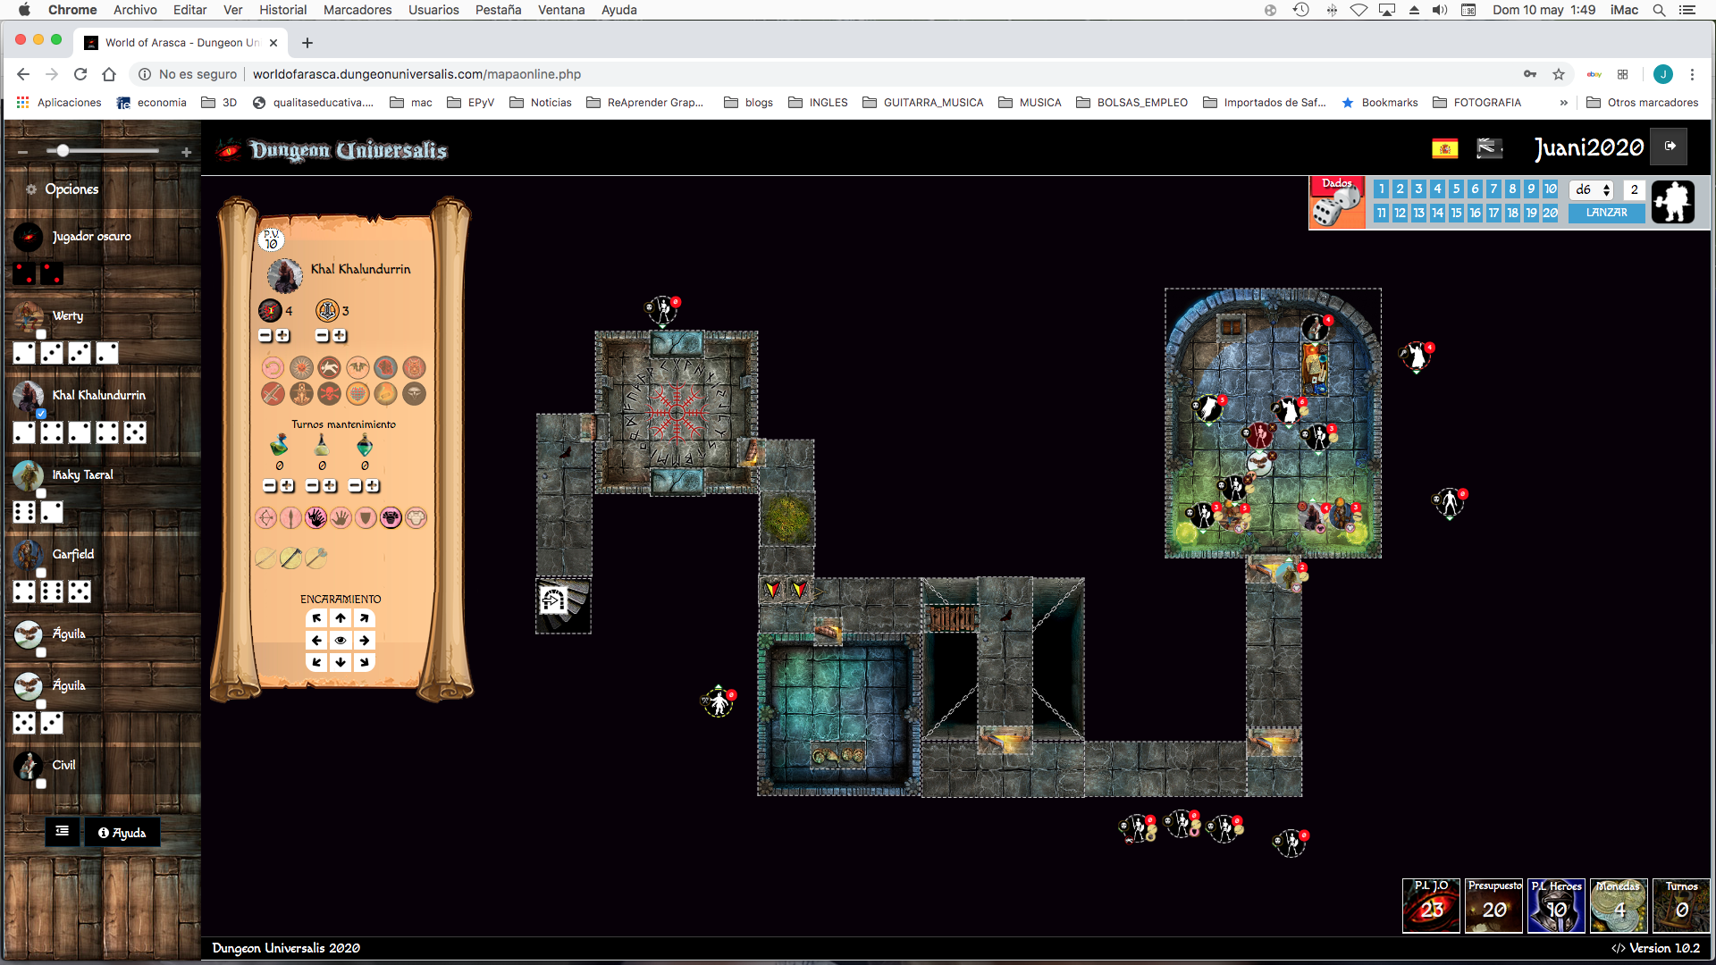1716x965 pixels.
Task: Open the warrior silhouette hero icon
Action: tap(1673, 202)
